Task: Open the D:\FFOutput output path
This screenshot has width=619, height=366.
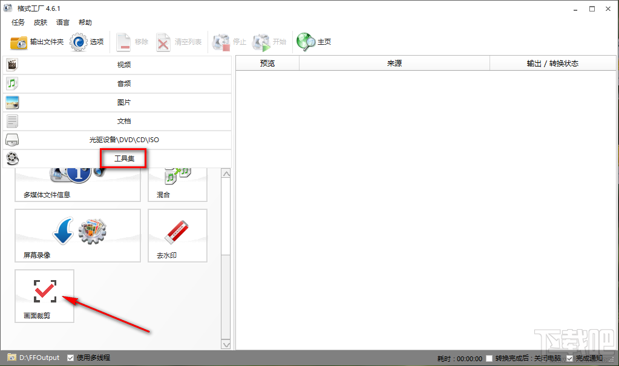Action: click(39, 358)
